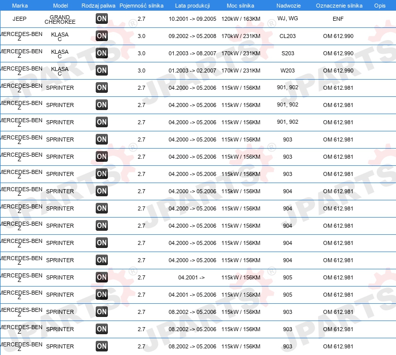Viewport: 396px width, 355px height.
Task: Click the ENF engine code cell
Action: (x=338, y=19)
